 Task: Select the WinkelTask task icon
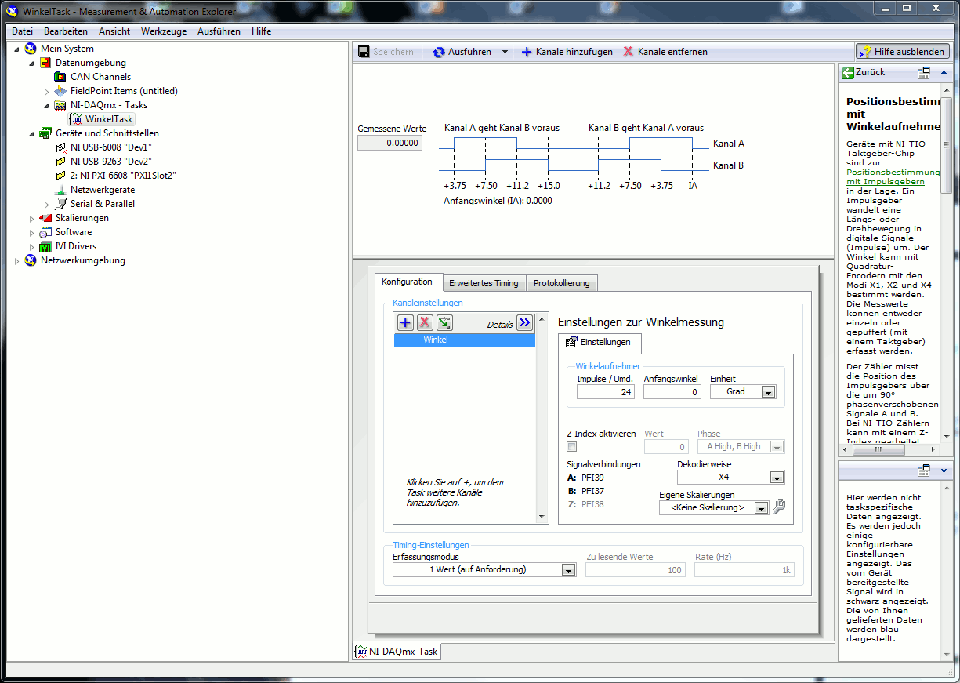pos(75,119)
